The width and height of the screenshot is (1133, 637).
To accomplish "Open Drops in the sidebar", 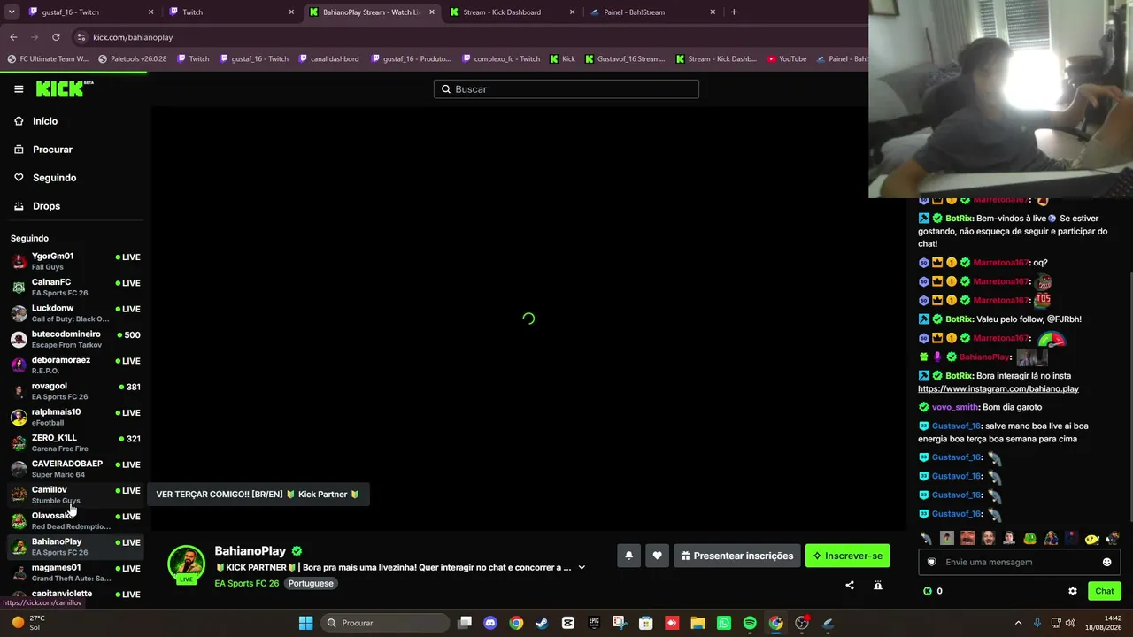I will pyautogui.click(x=46, y=206).
